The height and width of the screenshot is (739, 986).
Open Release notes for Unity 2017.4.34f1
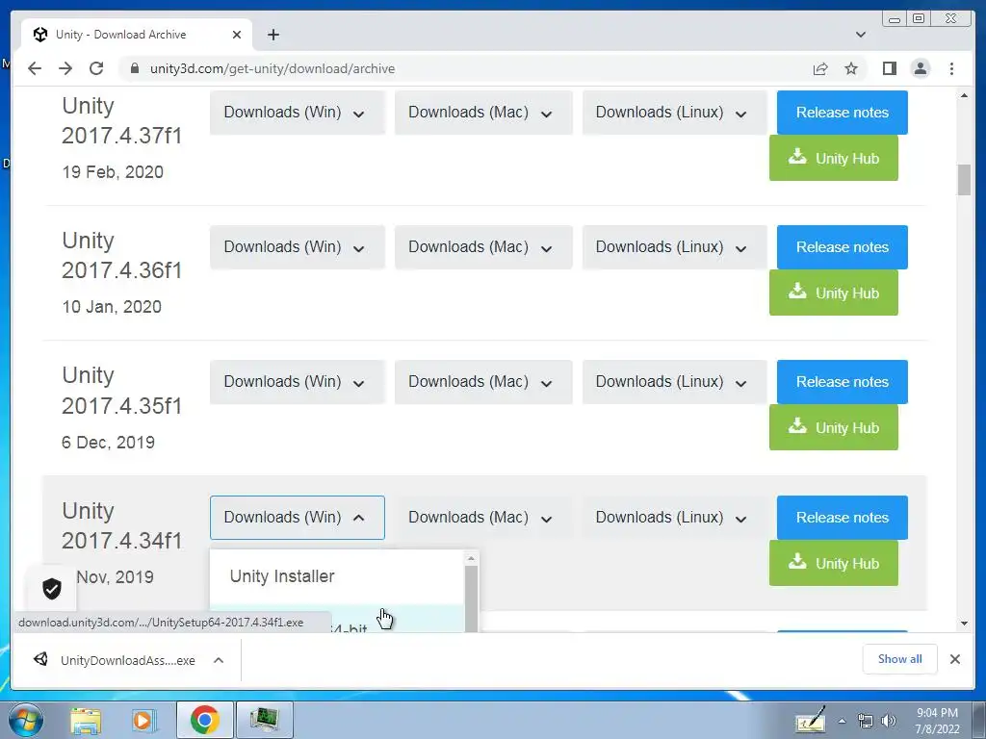842,518
